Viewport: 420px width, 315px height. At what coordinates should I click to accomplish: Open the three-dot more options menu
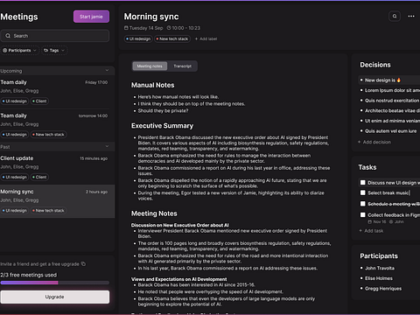click(411, 17)
